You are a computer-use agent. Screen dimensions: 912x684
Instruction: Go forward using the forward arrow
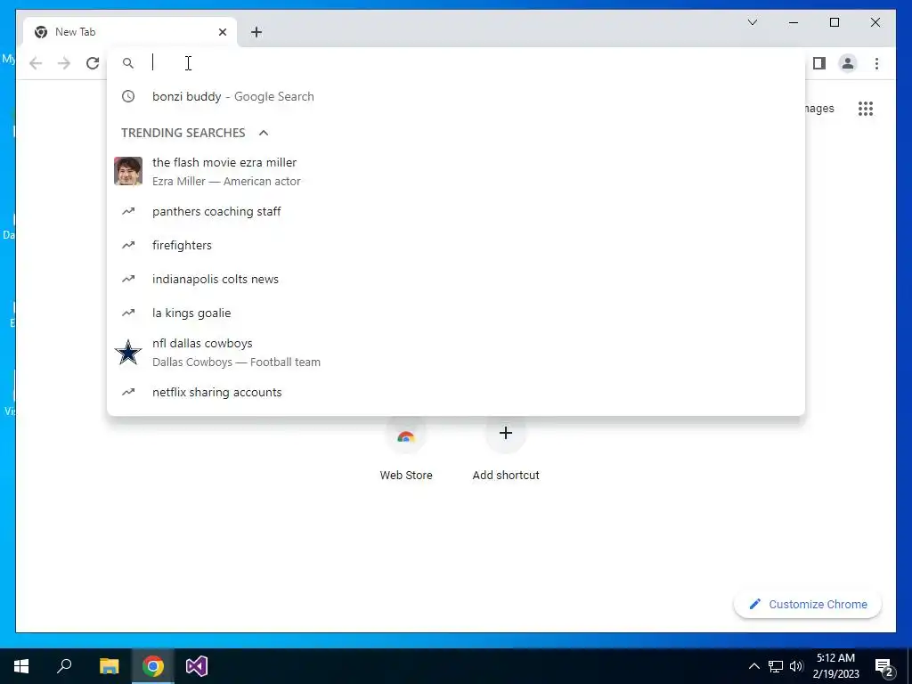tap(64, 63)
